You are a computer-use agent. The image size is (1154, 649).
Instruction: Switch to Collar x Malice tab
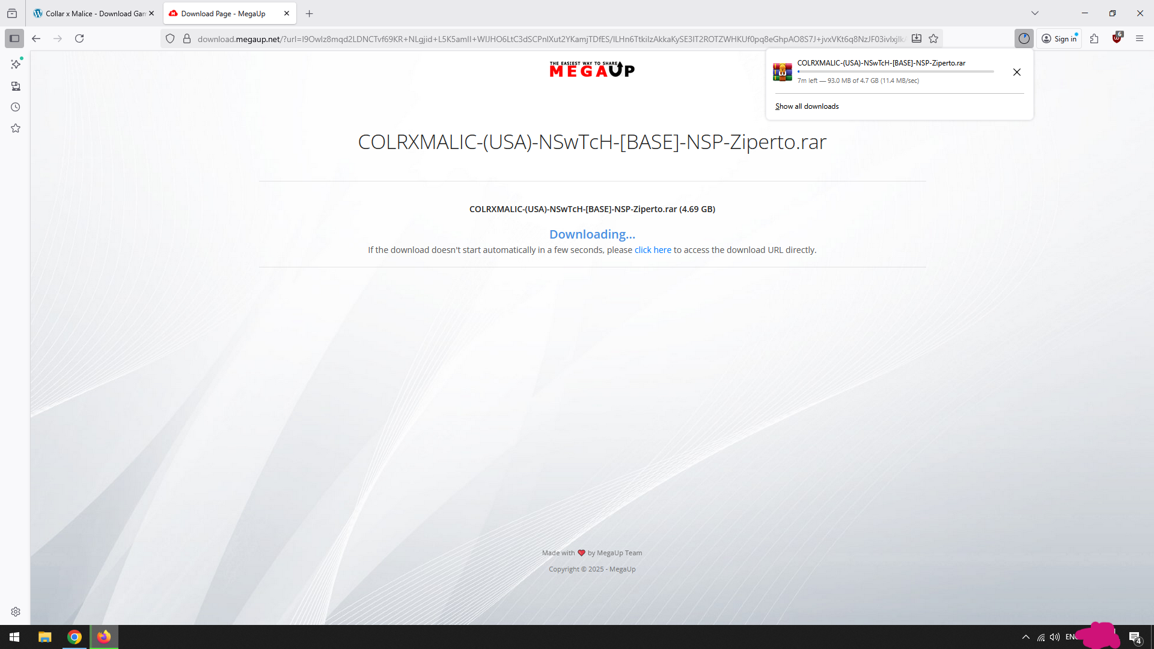(x=90, y=13)
